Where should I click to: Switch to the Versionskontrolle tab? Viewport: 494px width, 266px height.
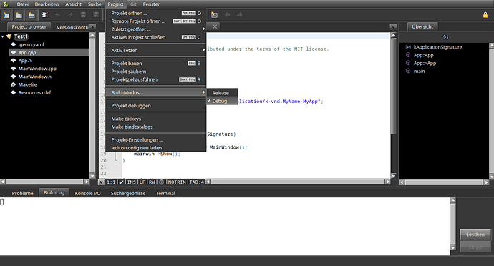72,27
